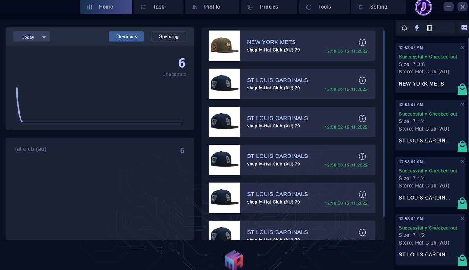Click hat thumbnail of 12:58:05 Cardinals checkout

(x=224, y=84)
